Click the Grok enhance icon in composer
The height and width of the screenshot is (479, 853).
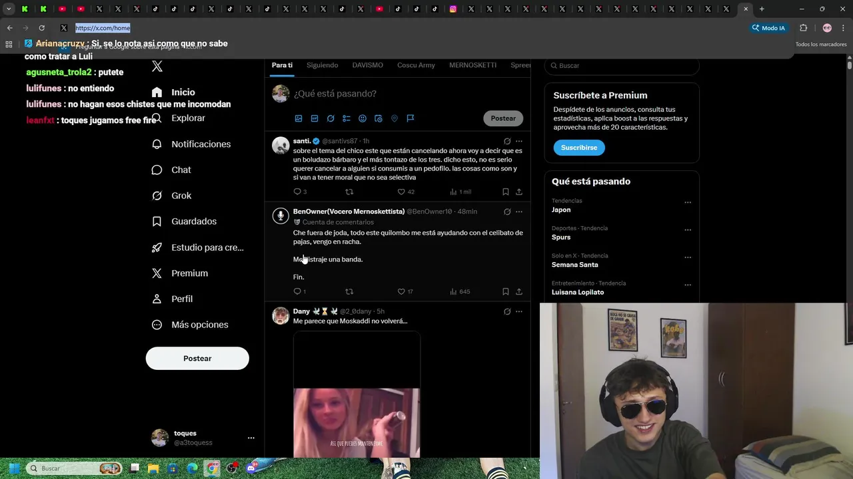331,118
